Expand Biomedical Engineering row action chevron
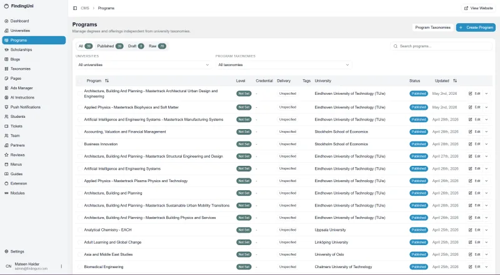This screenshot has height=275, width=500. (486, 267)
